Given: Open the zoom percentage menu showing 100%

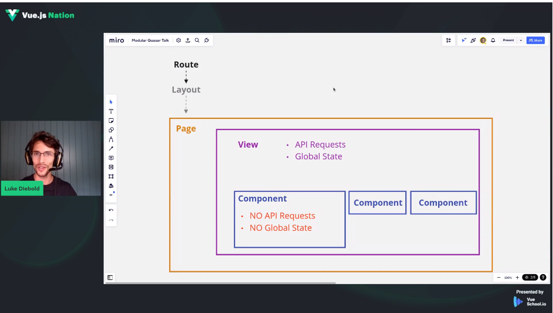Looking at the screenshot, I should point(508,277).
